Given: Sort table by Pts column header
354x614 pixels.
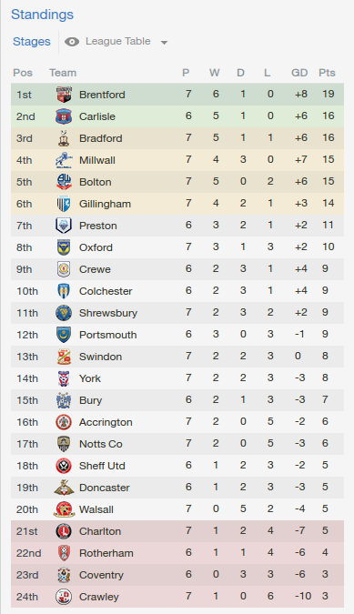Looking at the screenshot, I should pos(327,73).
